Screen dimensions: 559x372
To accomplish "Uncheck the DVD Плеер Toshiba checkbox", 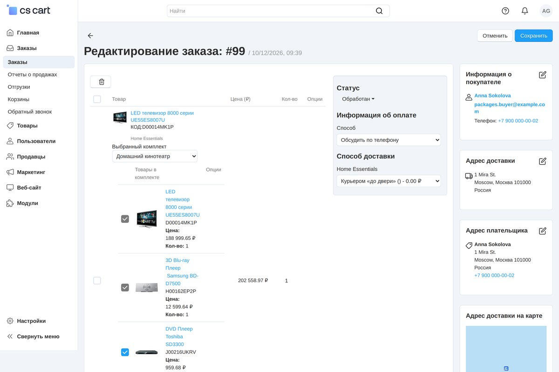I will point(125,352).
